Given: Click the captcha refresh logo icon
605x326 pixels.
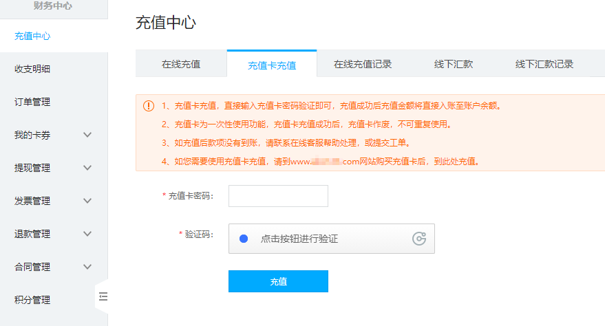Looking at the screenshot, I should 419,239.
